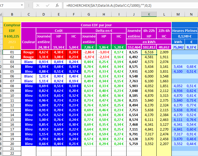198x156 pixels.
Task: Click the green 7,06 € delta total cell
Action: coord(88,47)
